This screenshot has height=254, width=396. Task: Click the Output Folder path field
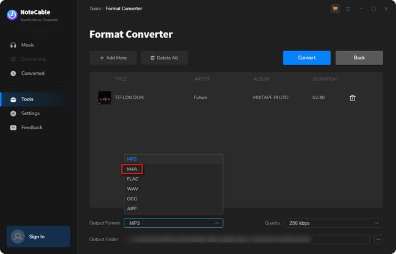247,239
